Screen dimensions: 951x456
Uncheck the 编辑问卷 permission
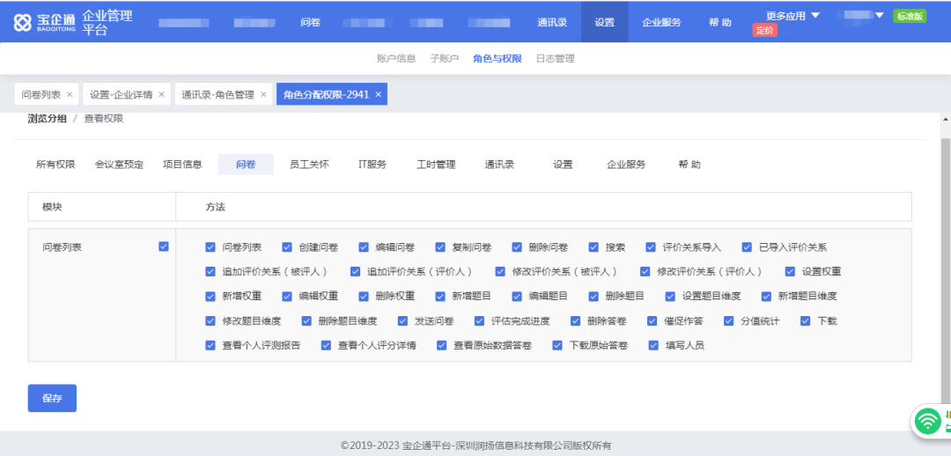tap(364, 246)
